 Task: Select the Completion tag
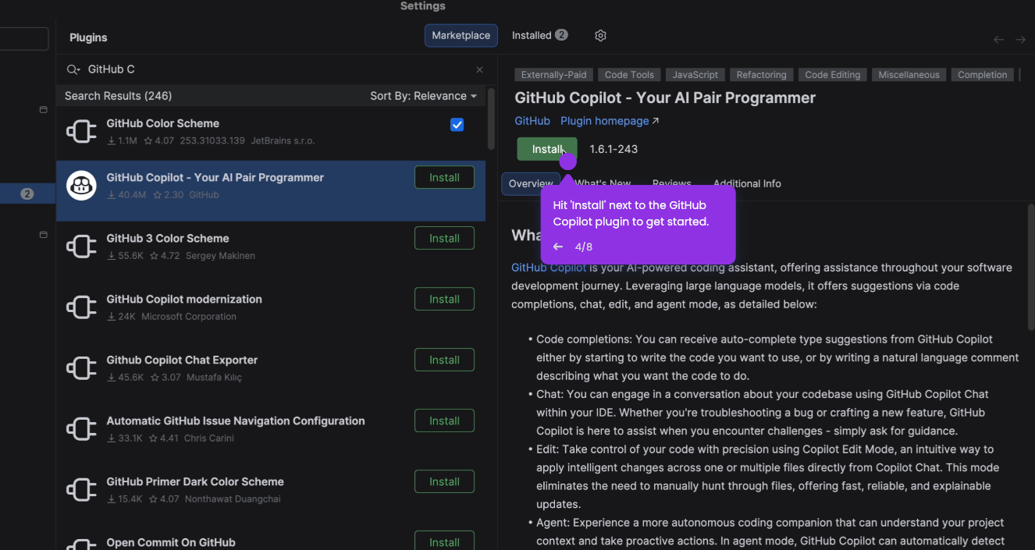(x=982, y=75)
